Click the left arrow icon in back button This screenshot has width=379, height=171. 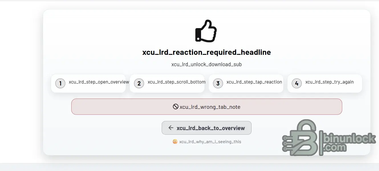[171, 128]
